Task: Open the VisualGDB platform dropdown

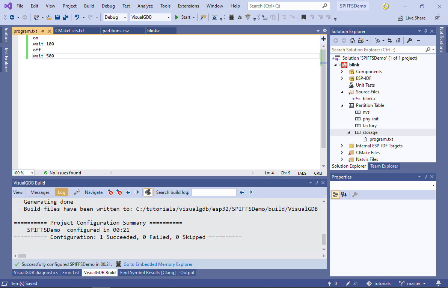Action: click(150, 17)
